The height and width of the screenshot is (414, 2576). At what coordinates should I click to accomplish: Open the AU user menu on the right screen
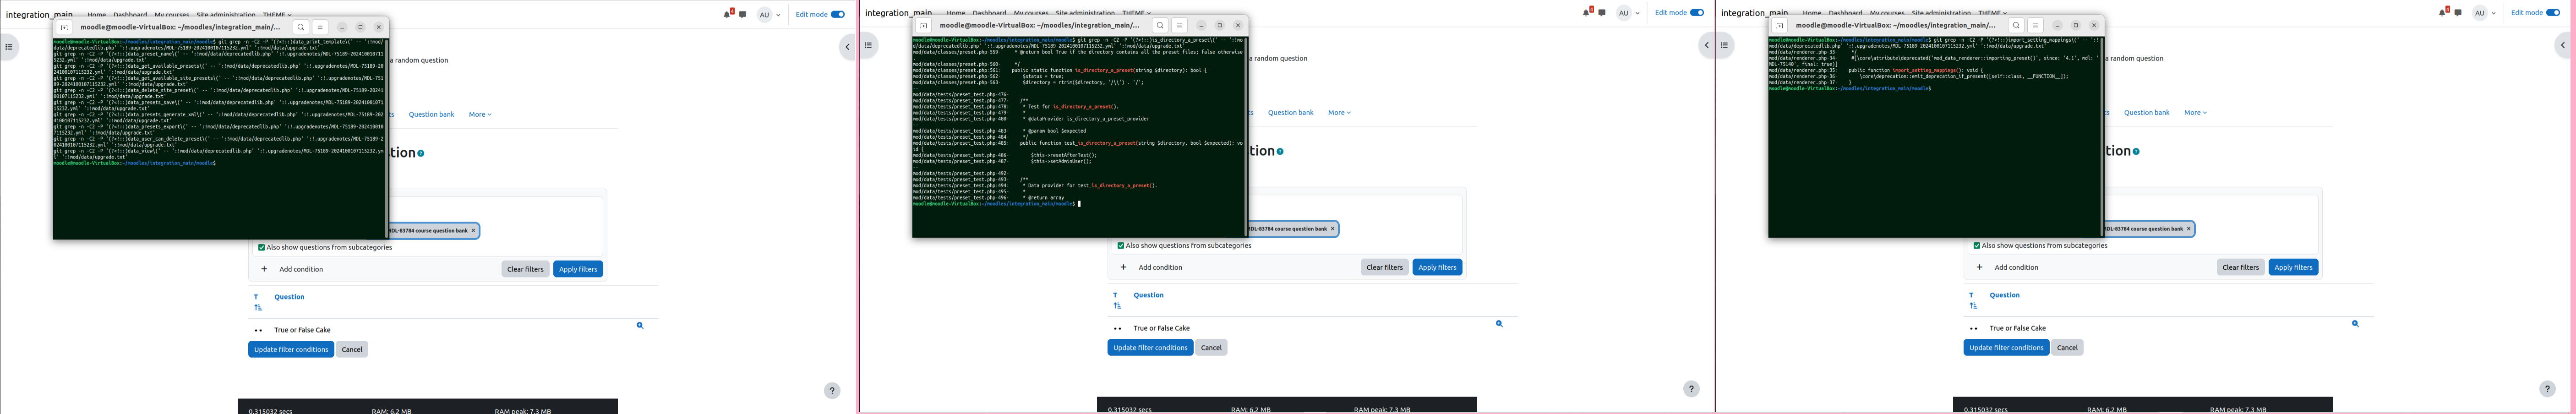pos(2484,13)
